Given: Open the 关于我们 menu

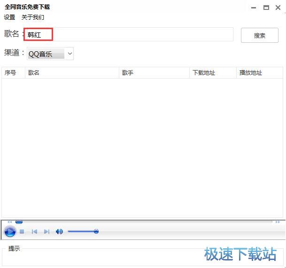Looking at the screenshot, I should coord(33,17).
